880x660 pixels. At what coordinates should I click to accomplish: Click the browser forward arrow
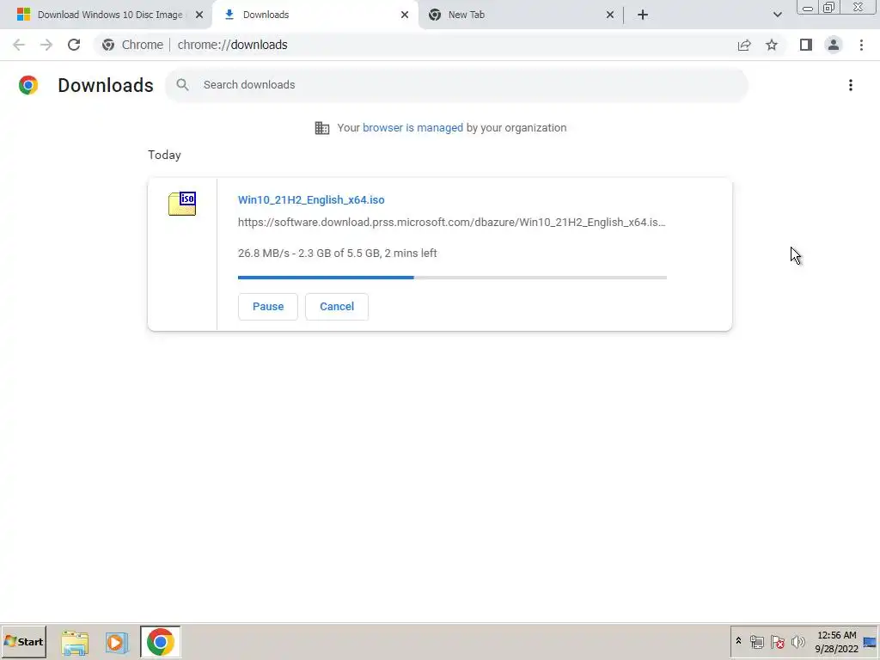(46, 45)
